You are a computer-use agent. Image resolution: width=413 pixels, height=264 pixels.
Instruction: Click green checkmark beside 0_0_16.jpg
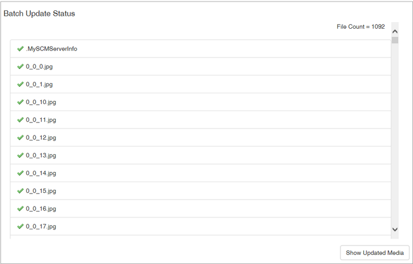coord(21,209)
